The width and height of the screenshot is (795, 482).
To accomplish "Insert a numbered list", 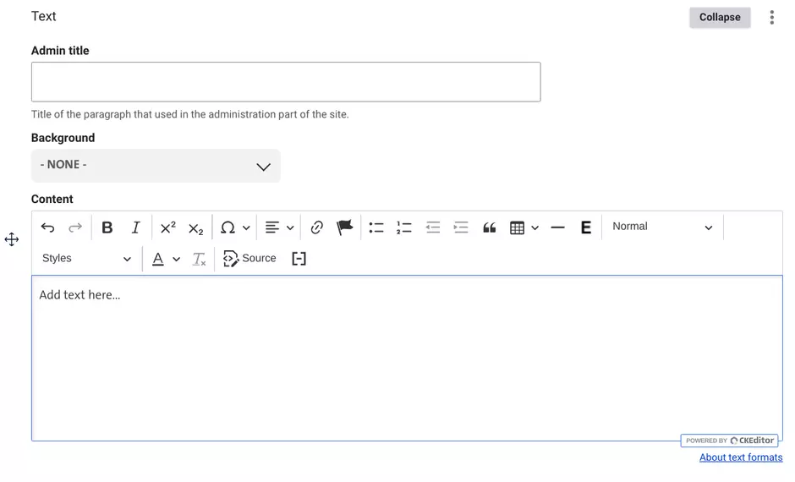I will (404, 228).
